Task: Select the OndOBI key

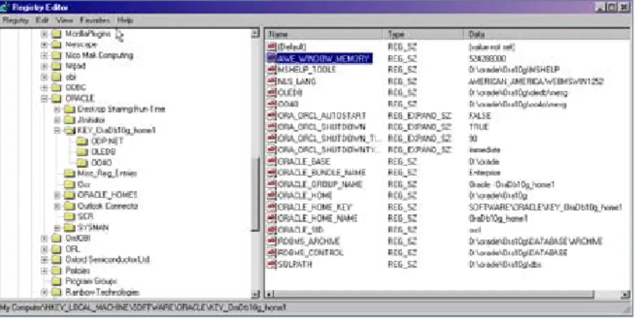Action: click(x=78, y=238)
